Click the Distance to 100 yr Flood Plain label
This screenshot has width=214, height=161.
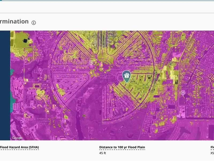(122, 147)
